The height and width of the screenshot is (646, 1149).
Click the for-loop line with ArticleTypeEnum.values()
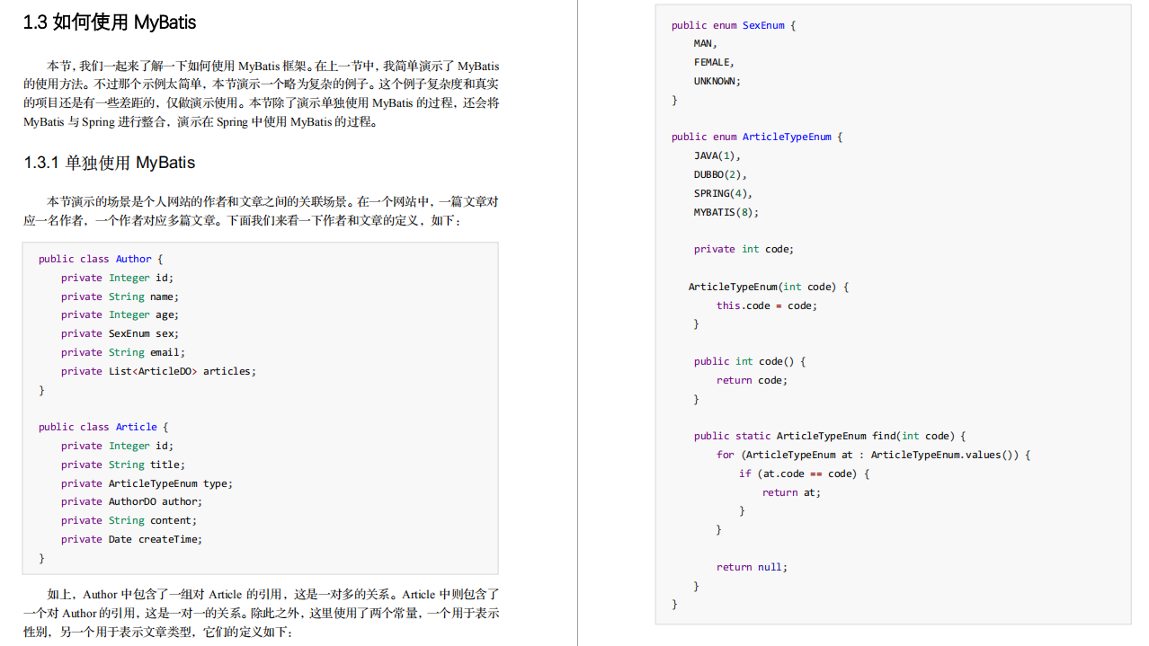tap(873, 455)
